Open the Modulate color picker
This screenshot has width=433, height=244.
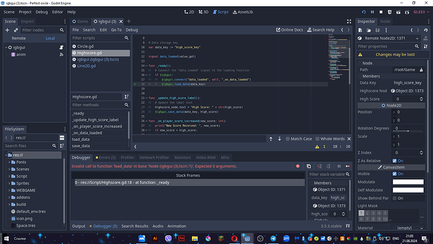click(408, 182)
